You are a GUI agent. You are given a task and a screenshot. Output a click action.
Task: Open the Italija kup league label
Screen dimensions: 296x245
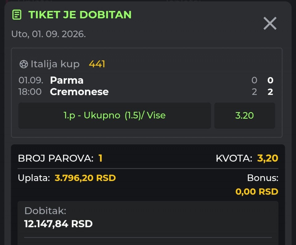pyautogui.click(x=55, y=64)
